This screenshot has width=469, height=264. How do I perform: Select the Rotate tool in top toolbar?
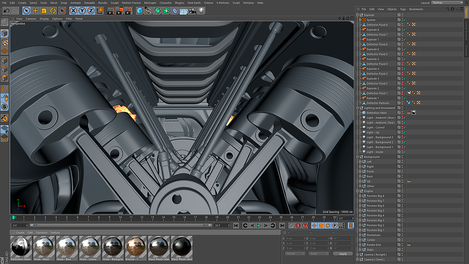53,11
